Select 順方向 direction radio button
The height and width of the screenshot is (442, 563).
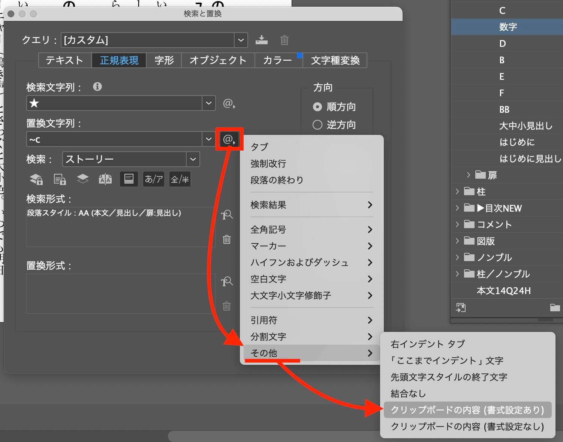click(317, 107)
